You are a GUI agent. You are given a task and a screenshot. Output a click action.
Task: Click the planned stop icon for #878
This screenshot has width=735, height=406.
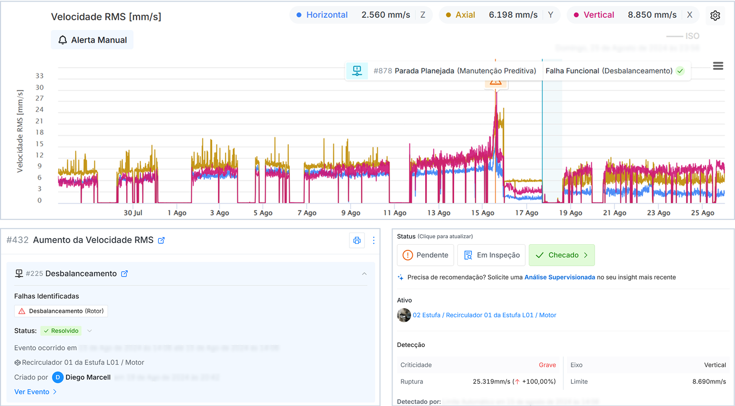(357, 71)
